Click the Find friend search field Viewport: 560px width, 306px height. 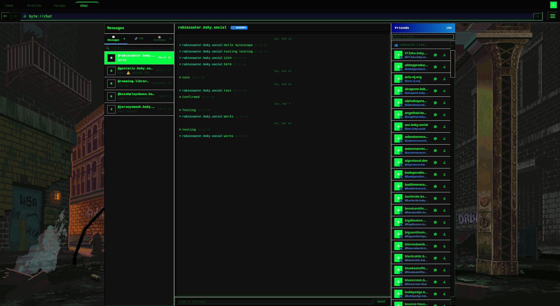[x=423, y=37]
